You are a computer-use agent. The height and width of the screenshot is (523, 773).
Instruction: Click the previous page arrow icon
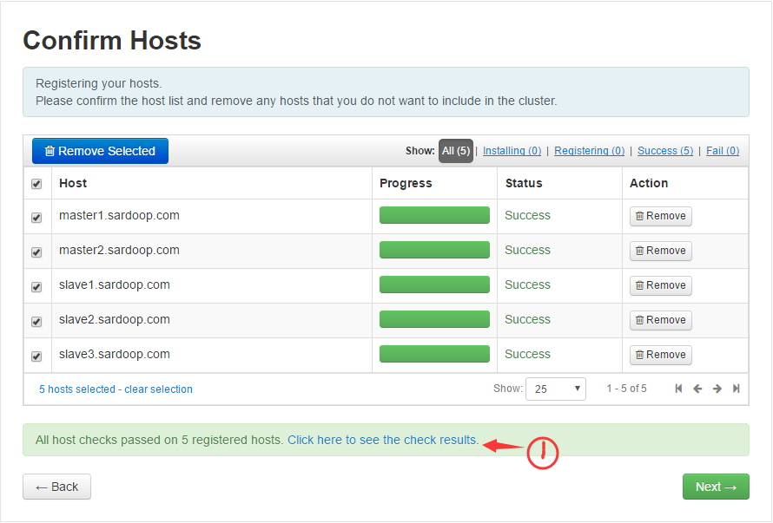[697, 389]
